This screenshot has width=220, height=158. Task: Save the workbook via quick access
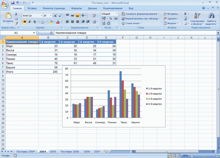(x=13, y=3)
